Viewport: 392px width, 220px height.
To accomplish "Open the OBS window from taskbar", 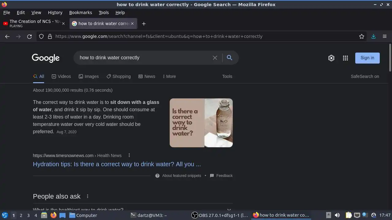I will click(x=220, y=215).
